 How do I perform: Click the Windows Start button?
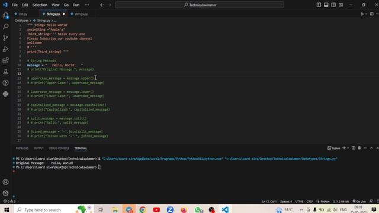7,209
